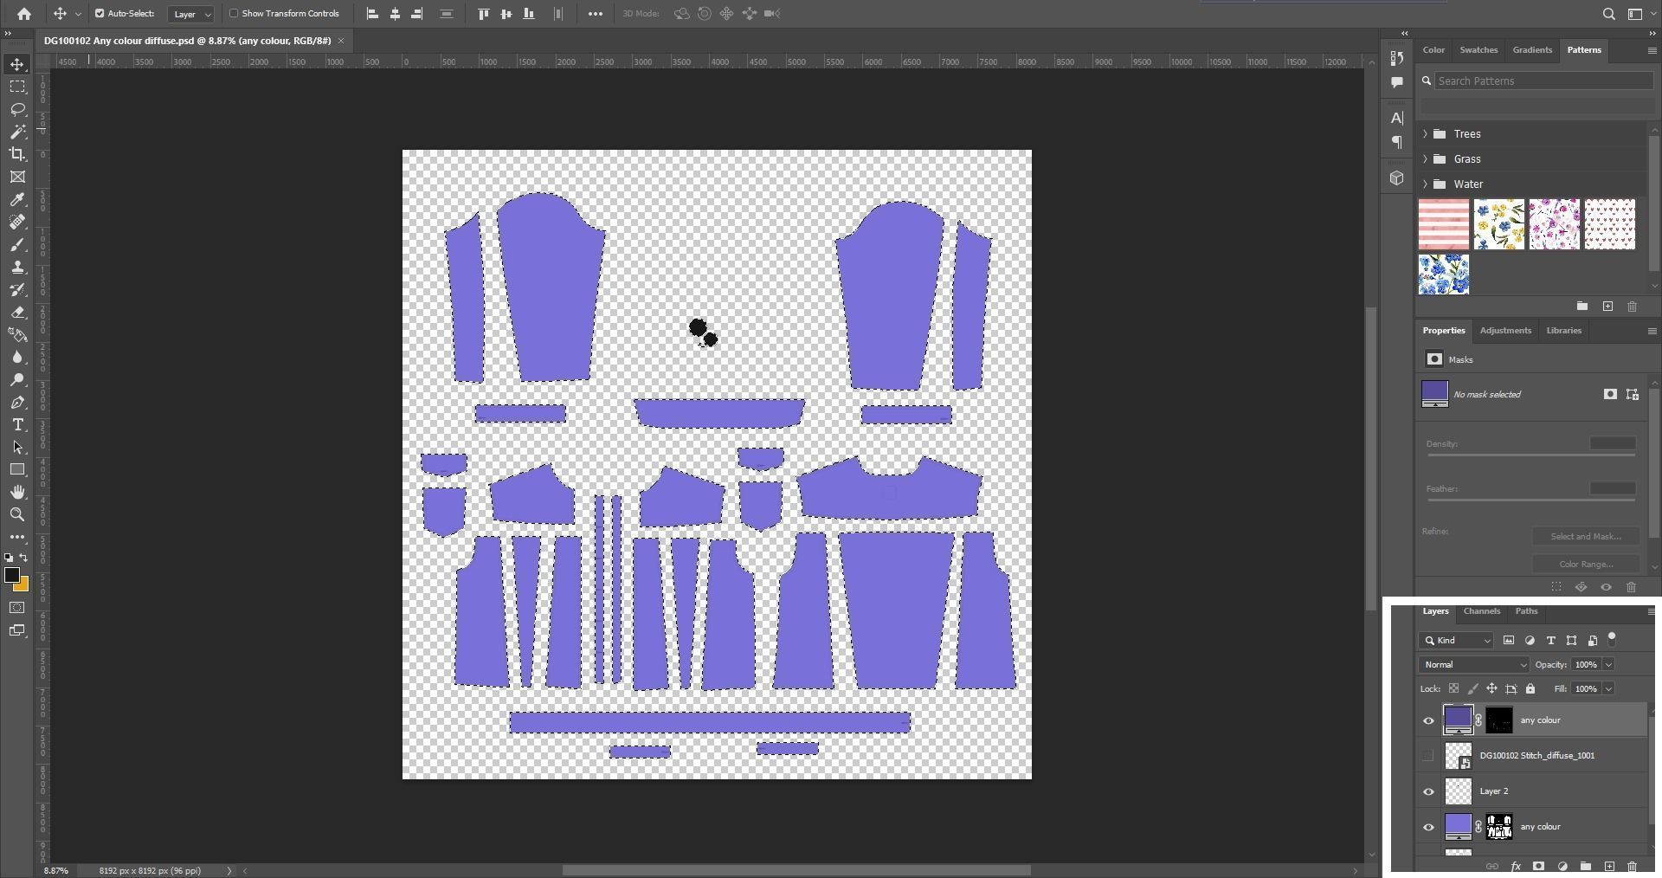1662x878 pixels.
Task: Toggle lock transparent pixels
Action: [1453, 689]
